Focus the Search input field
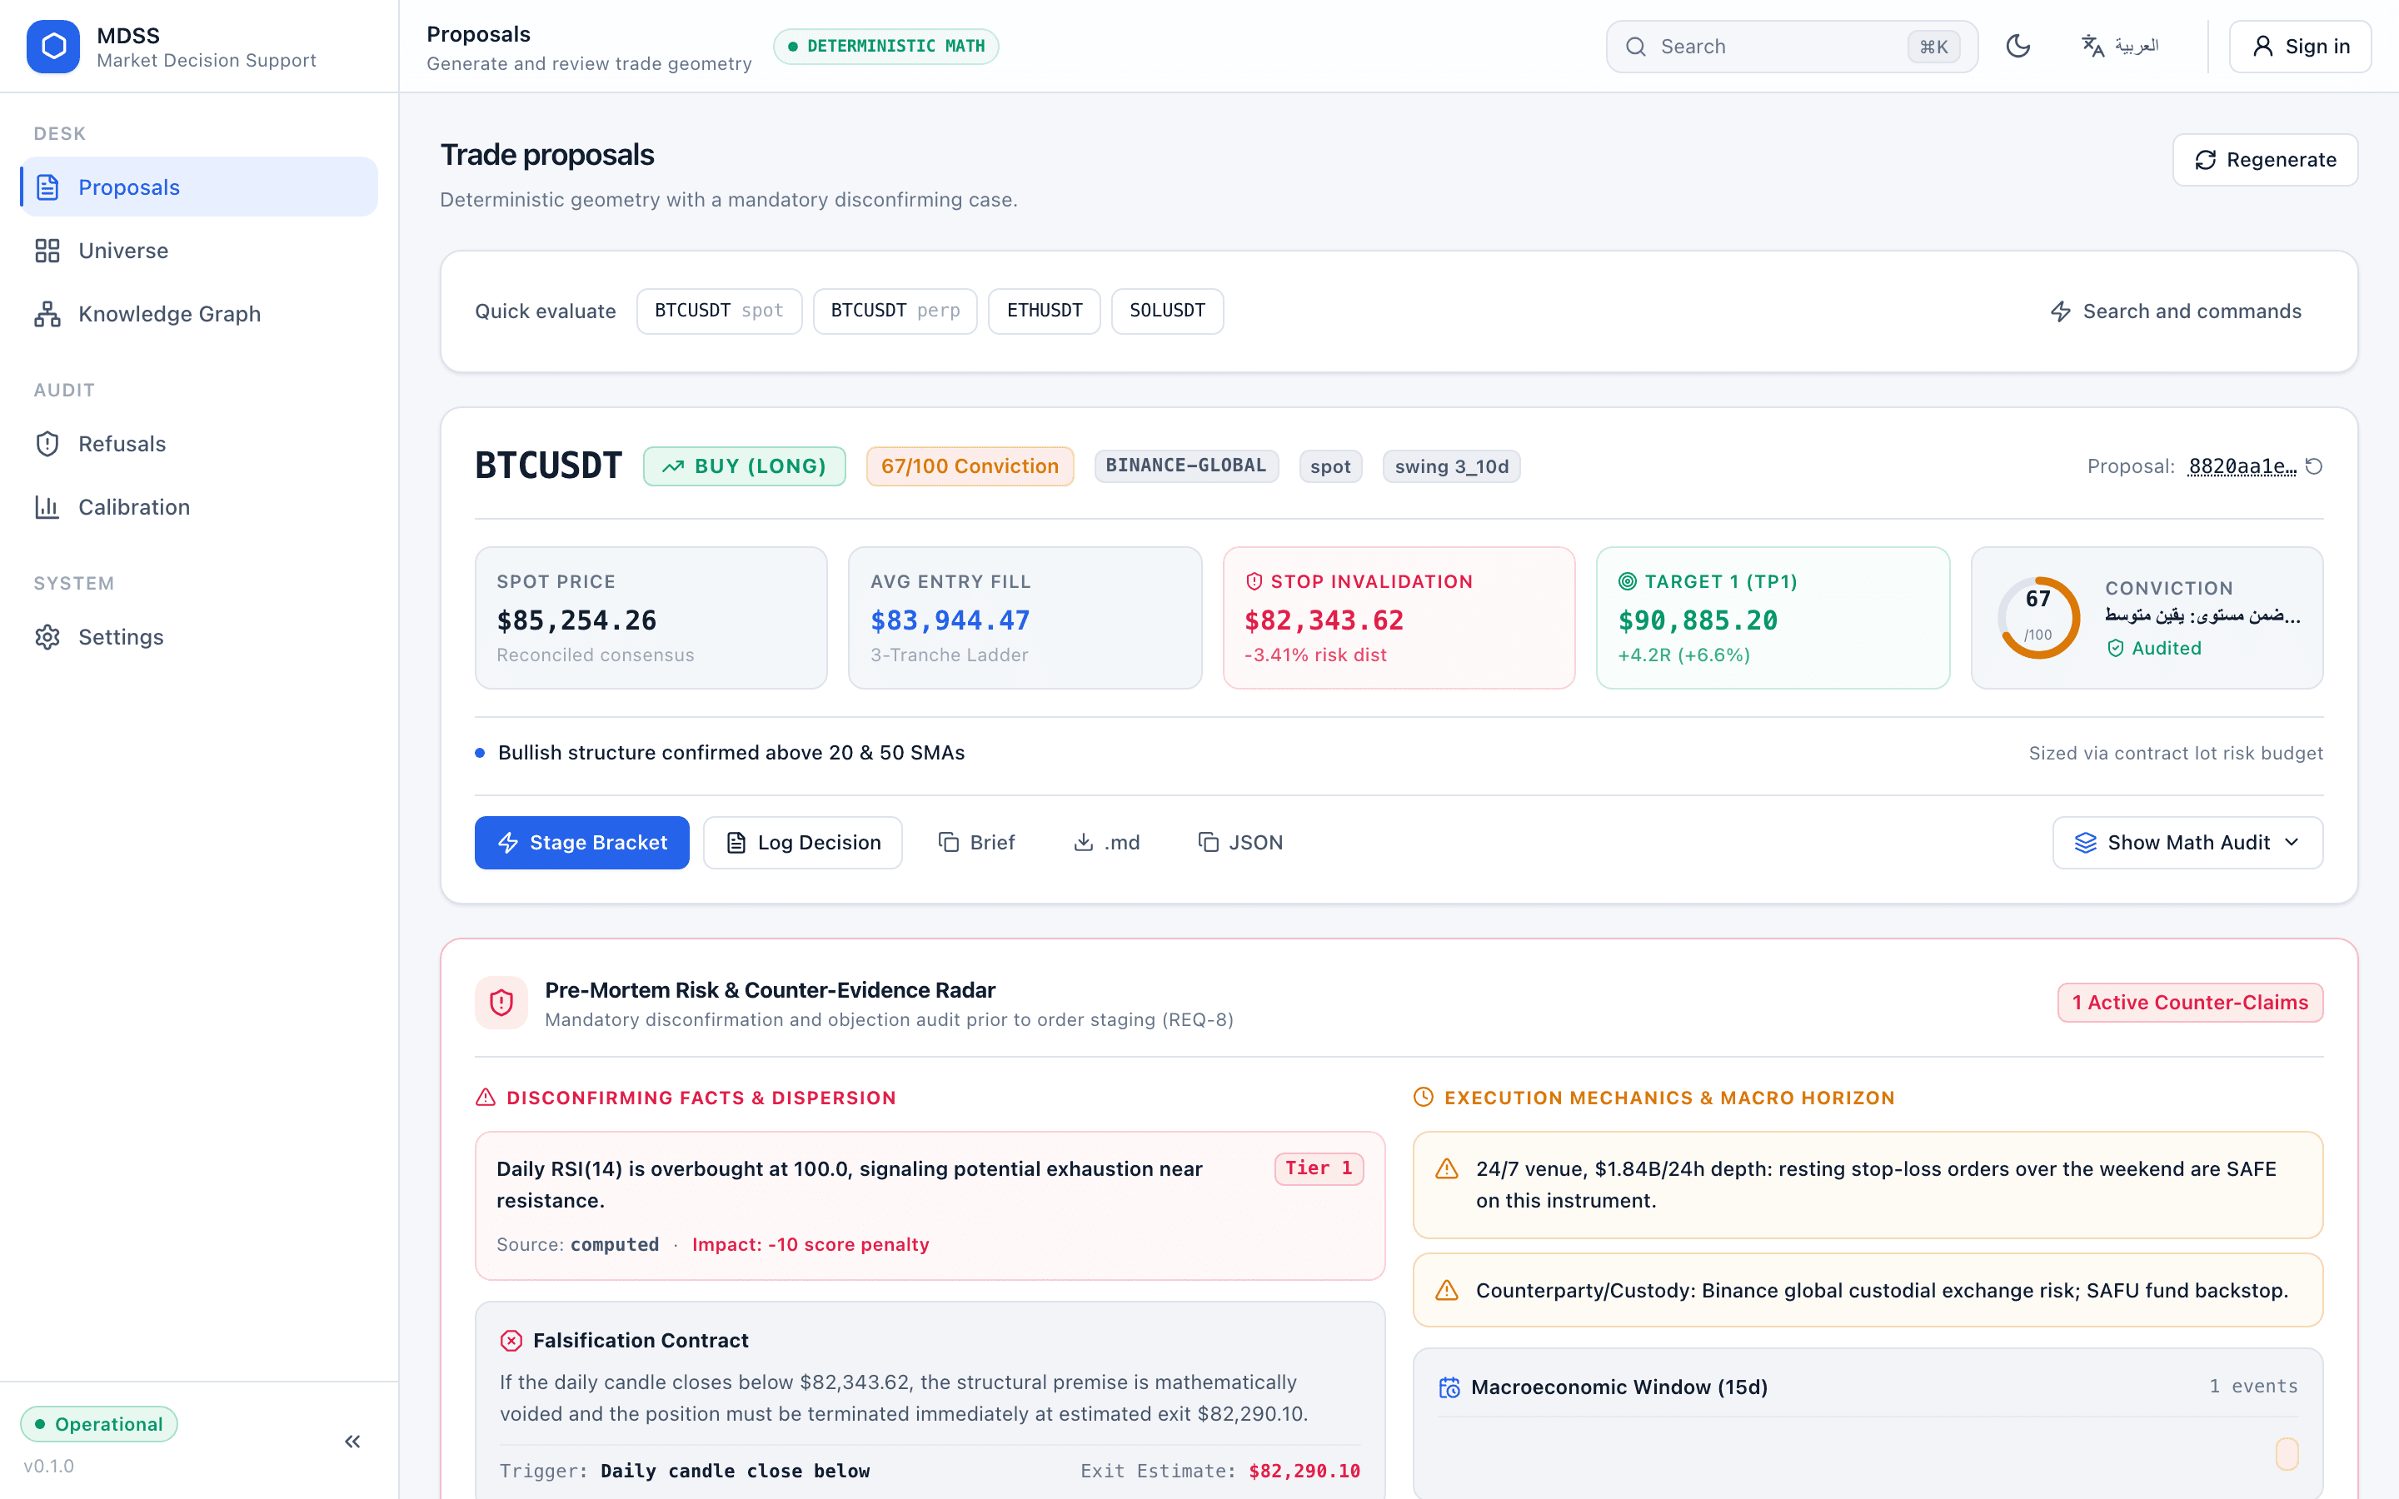Screen dimensions: 2399x1499 click(1791, 47)
